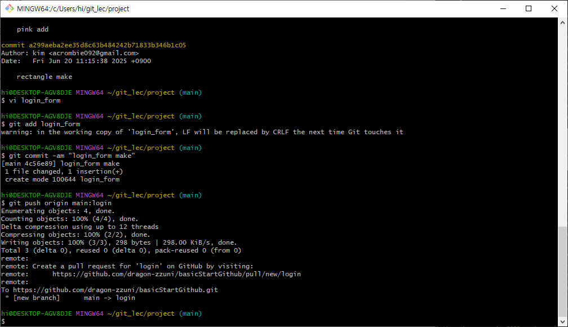568x327 pixels.
Task: Click the LF will be replaced by CRLF warning
Action: [202, 132]
